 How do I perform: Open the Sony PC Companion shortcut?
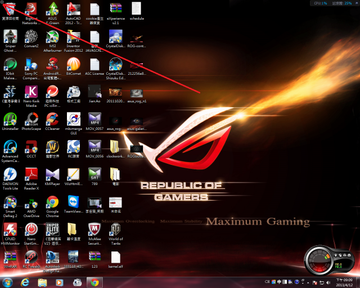[31, 69]
